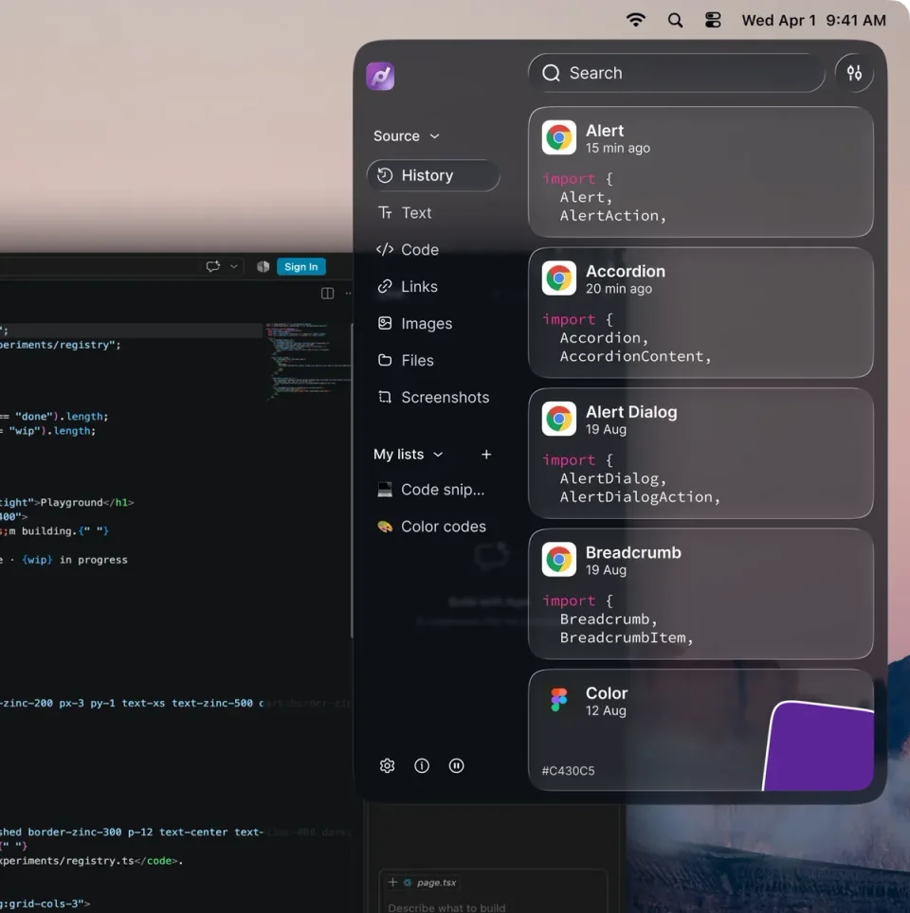Click the Text type icon
Screen dimensions: 910x913
pos(385,212)
